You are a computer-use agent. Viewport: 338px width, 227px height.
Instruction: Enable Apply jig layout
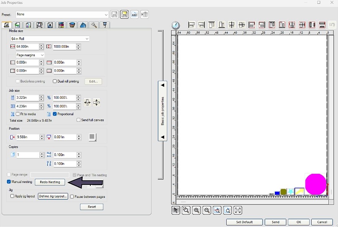pos(12,196)
